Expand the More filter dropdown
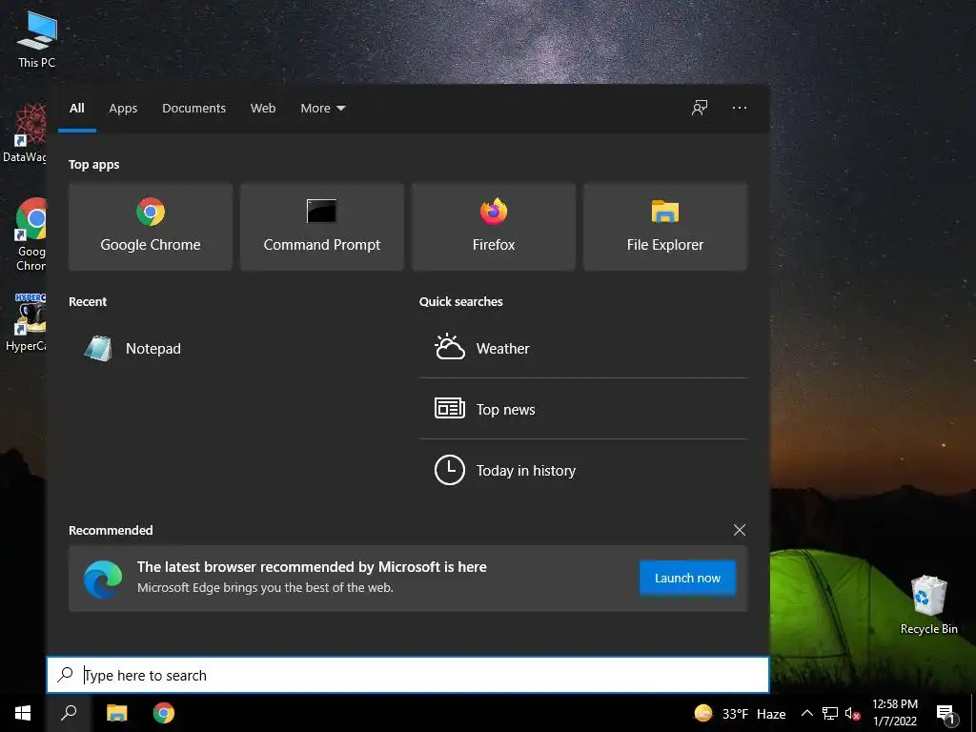 click(322, 109)
